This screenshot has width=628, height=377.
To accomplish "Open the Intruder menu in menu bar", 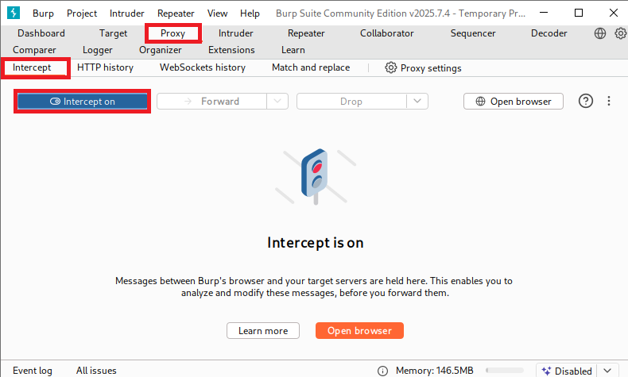I will [127, 13].
